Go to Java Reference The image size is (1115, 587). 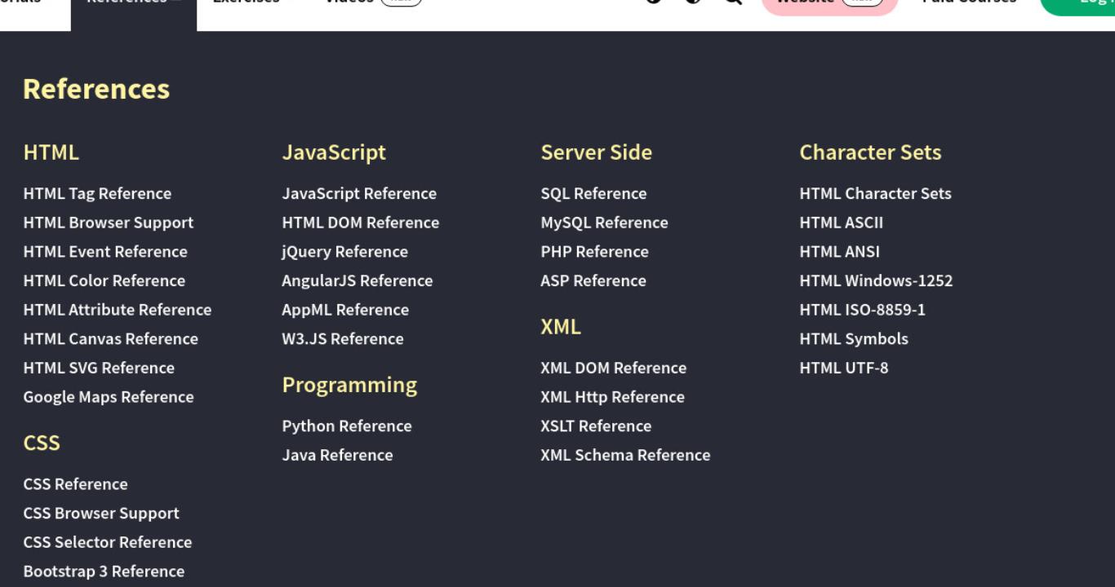tap(338, 455)
